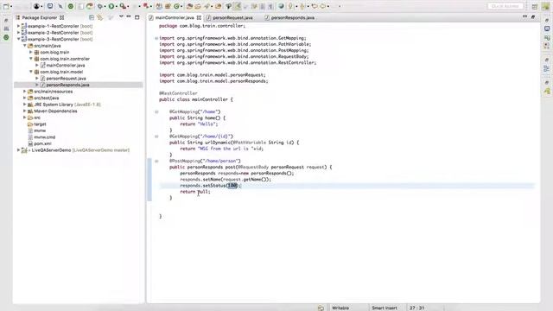Click the New file wizard toolbar icon
This screenshot has width=553, height=311.
pyautogui.click(x=6, y=6)
